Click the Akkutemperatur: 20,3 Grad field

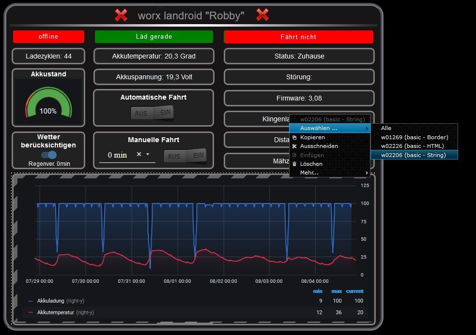point(154,56)
